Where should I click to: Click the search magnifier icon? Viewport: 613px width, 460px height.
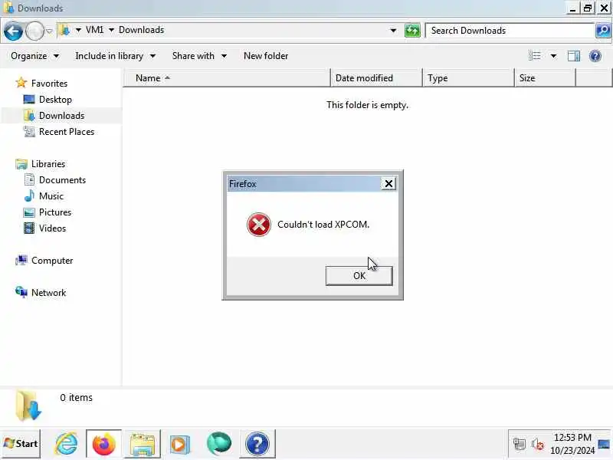(x=603, y=31)
